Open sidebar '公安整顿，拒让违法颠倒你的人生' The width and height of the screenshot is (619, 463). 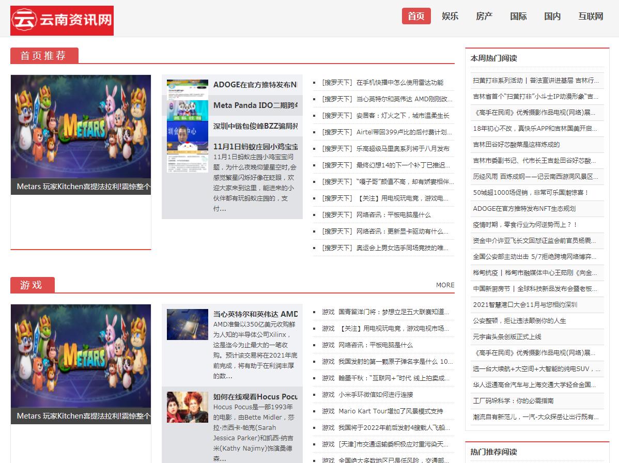[x=519, y=321]
